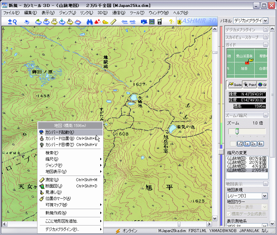Viewport: 277px width, 235px height.
Task: Click the yellow figure icon beside KASHMIR 3D
Action: point(179,22)
